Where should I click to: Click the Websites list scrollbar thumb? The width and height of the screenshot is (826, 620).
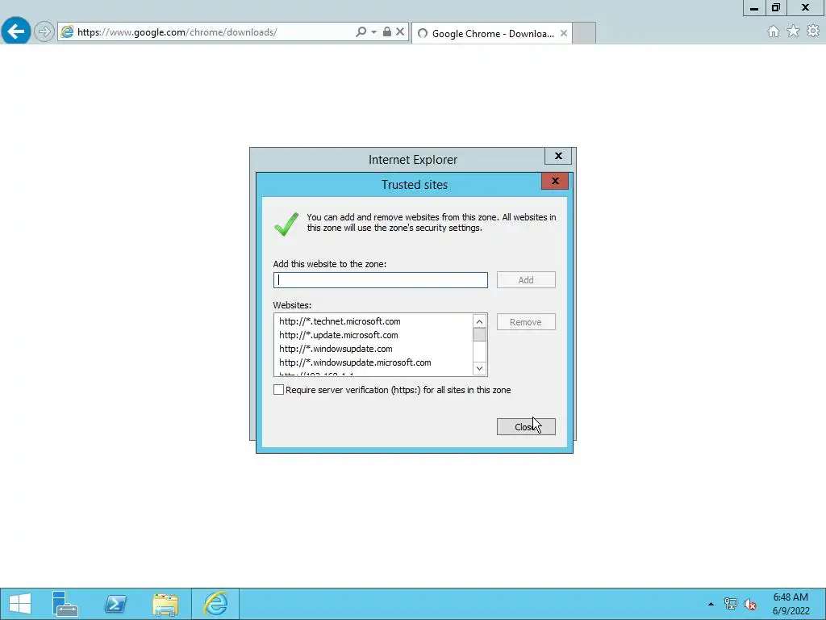[x=479, y=335]
